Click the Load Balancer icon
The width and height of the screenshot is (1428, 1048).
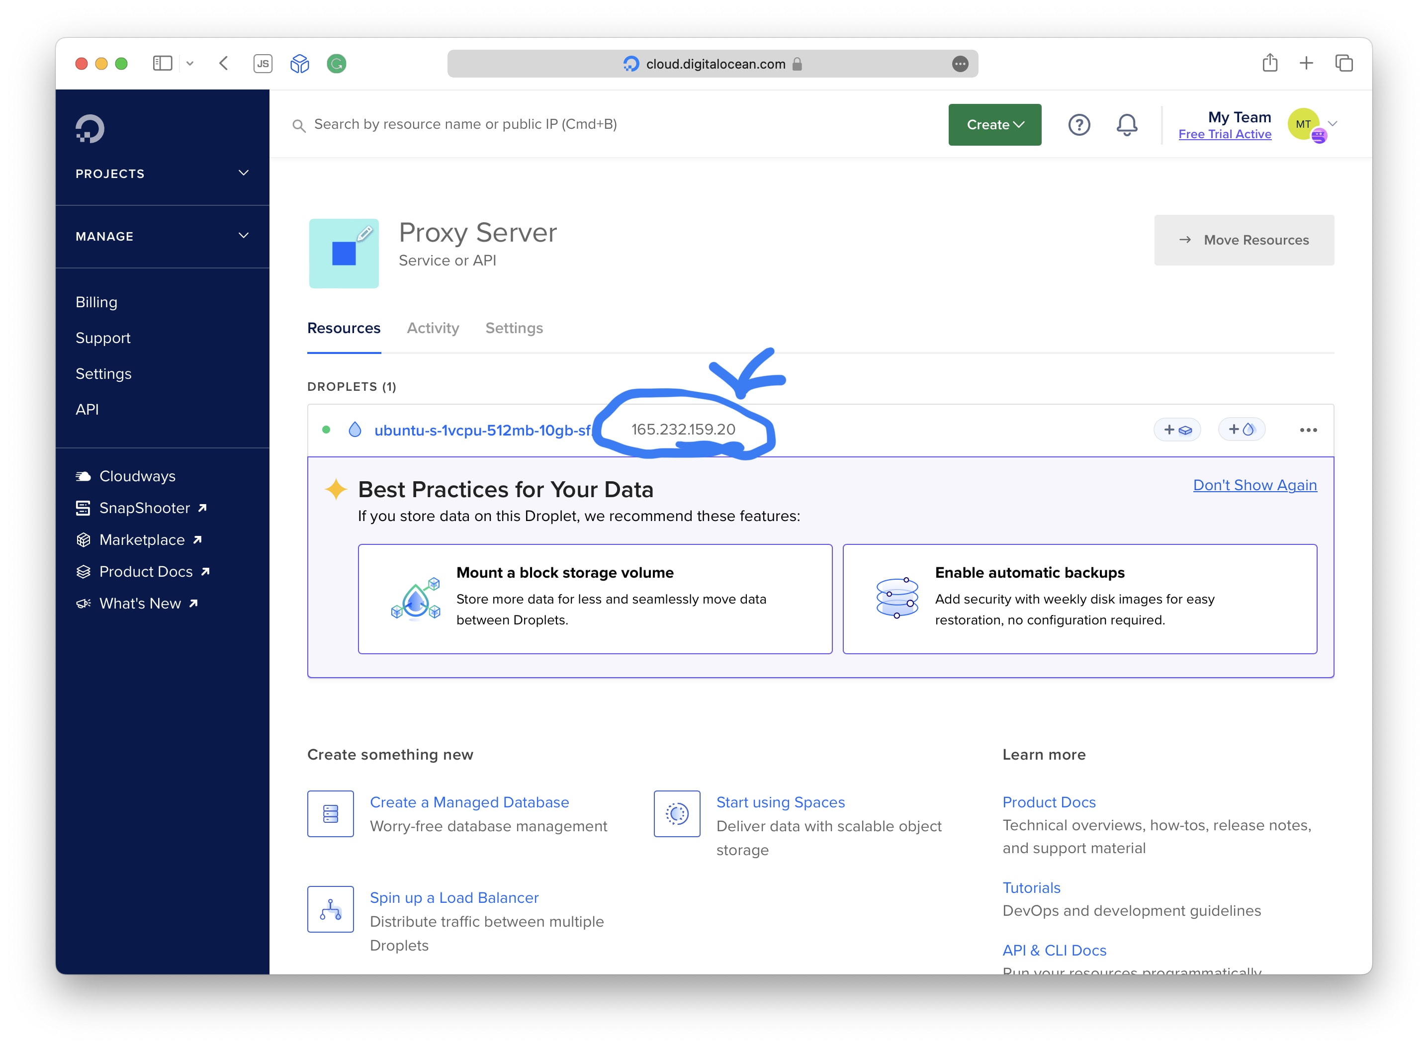331,909
